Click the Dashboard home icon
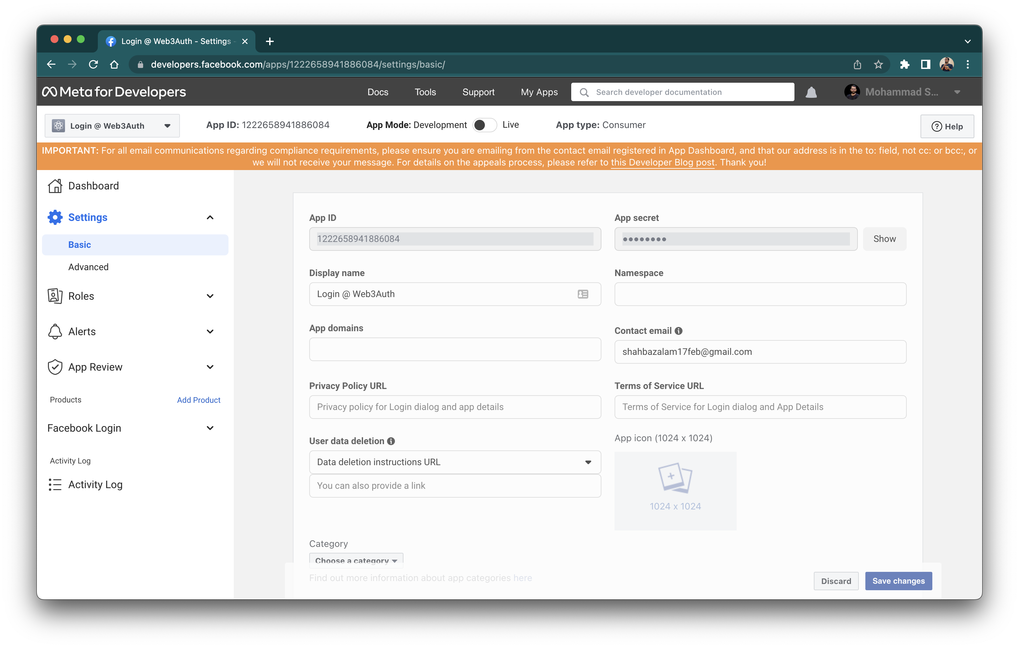 coord(55,185)
